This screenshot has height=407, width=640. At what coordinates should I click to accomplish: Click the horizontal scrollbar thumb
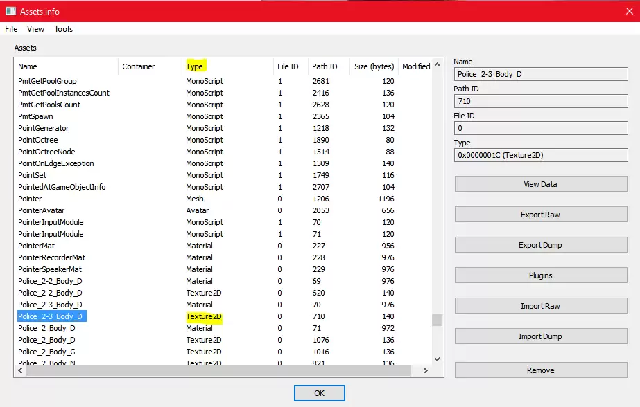[x=219, y=370]
